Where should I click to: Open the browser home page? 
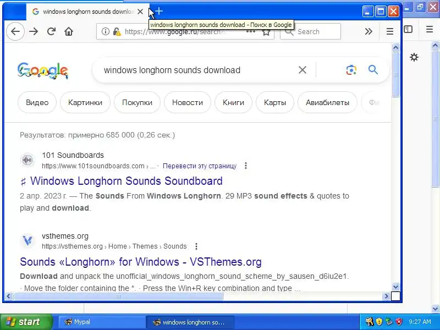69,31
